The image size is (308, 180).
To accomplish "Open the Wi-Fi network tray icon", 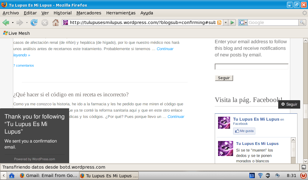I will 260,175.
